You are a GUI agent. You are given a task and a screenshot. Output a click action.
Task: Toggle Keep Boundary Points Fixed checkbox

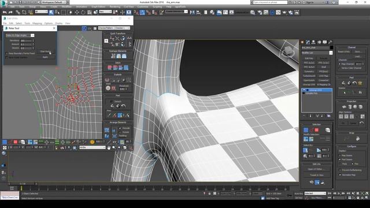pos(6,53)
